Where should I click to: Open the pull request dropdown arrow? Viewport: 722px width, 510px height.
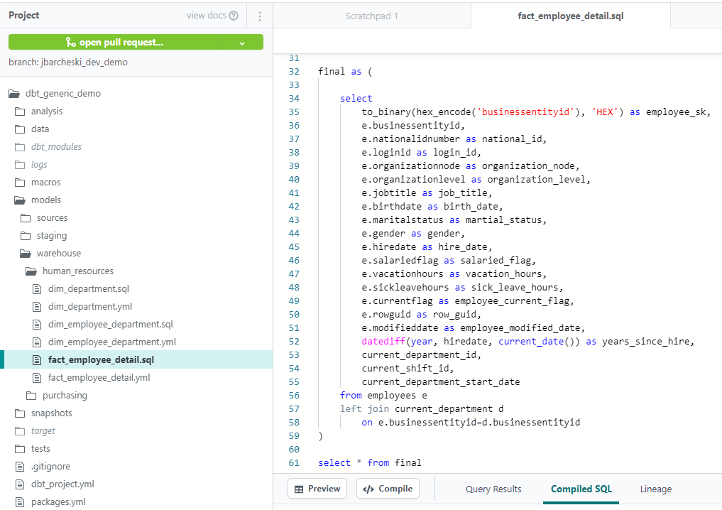[242, 43]
